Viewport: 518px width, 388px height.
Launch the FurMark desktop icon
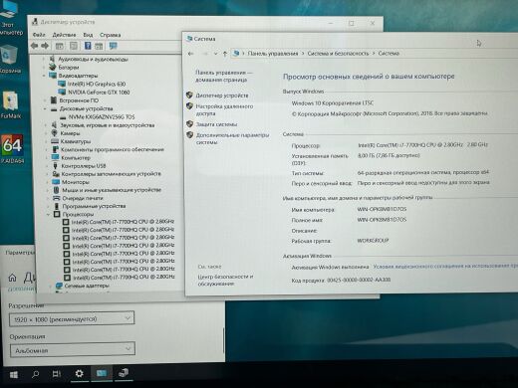point(11,104)
